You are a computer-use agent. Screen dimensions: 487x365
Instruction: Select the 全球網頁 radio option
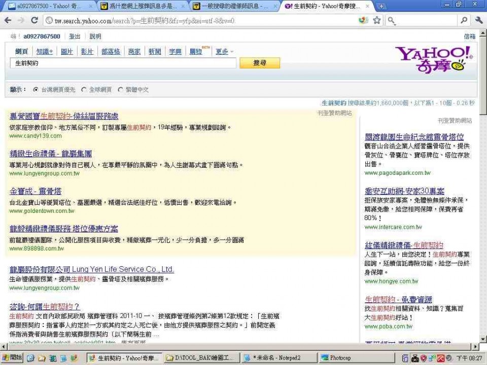84,90
